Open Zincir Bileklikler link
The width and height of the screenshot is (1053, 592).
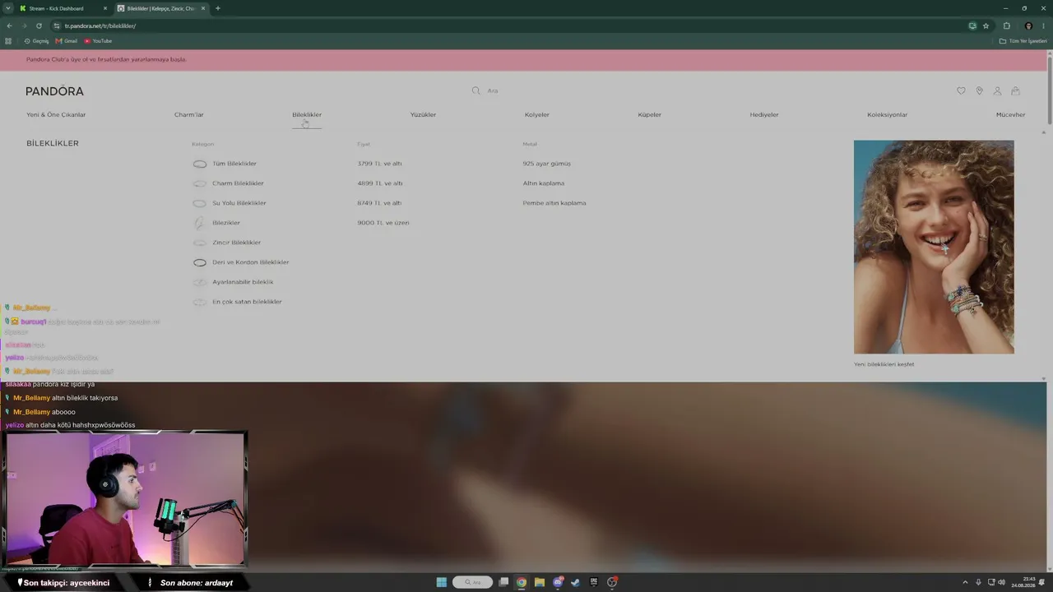pyautogui.click(x=237, y=243)
